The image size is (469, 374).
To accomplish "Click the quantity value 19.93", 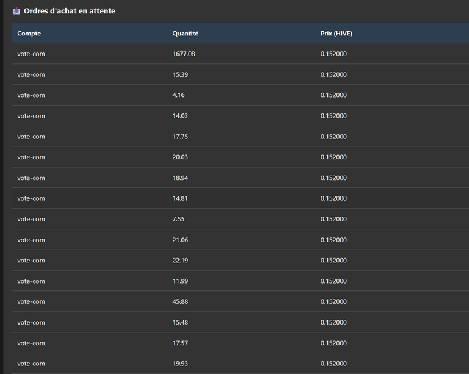I will [180, 364].
